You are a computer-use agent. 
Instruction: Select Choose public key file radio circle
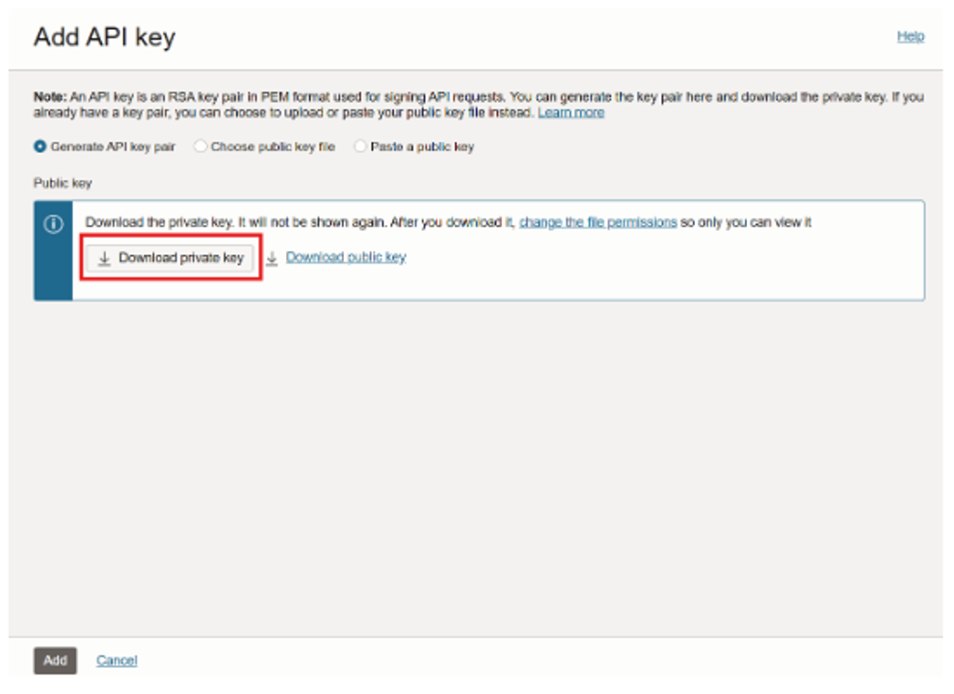[200, 147]
